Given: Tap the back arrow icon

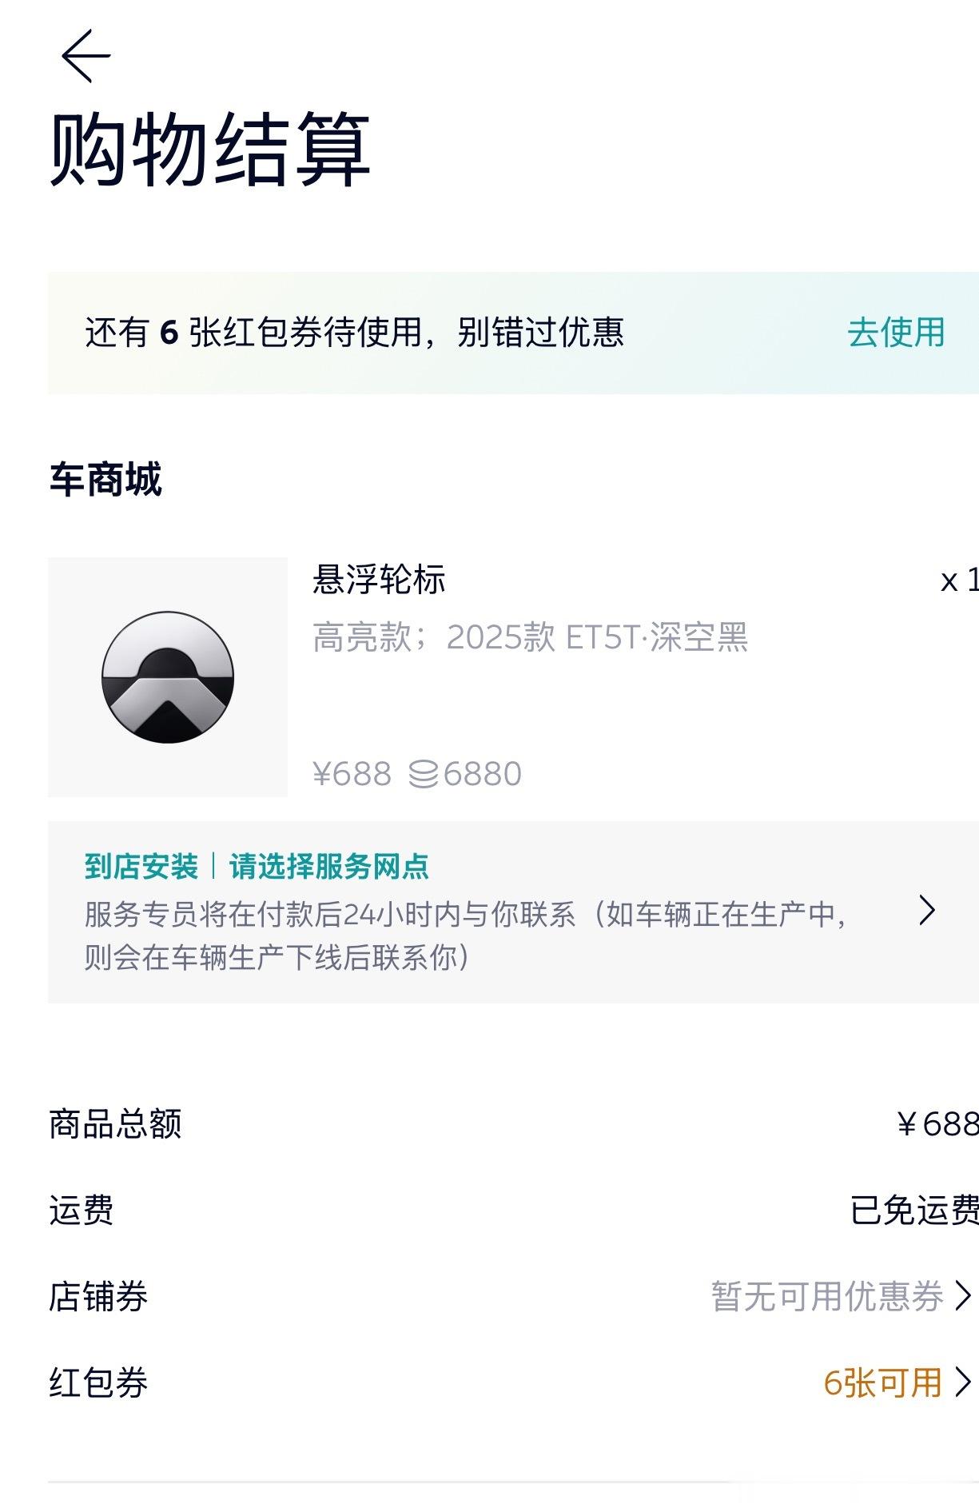Looking at the screenshot, I should [86, 55].
